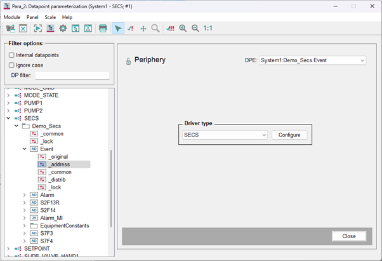The image size is (382, 261).
Task: Click the zoom out magnifier icon
Action: (x=195, y=29)
